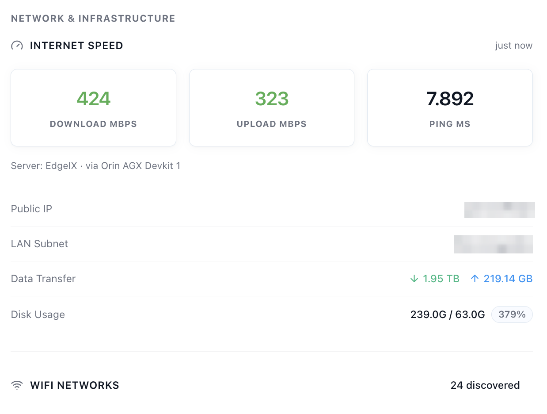Viewport: 547px width, 414px height.
Task: Click the 219.14 GB upload total
Action: coord(508,279)
